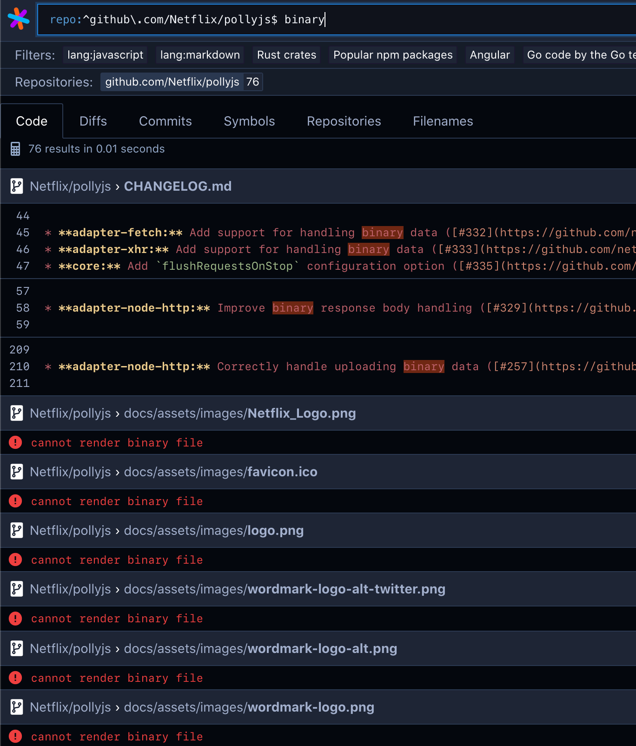Click the repo icon next to CHANGELOG.md
This screenshot has width=636, height=746.
click(17, 186)
